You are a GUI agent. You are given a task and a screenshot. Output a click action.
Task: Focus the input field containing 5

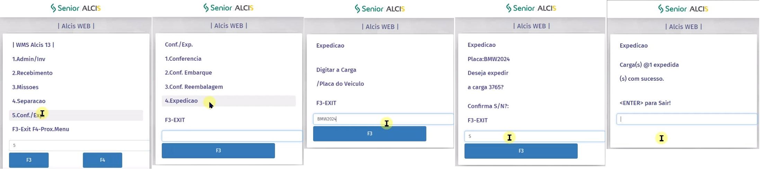click(79, 146)
